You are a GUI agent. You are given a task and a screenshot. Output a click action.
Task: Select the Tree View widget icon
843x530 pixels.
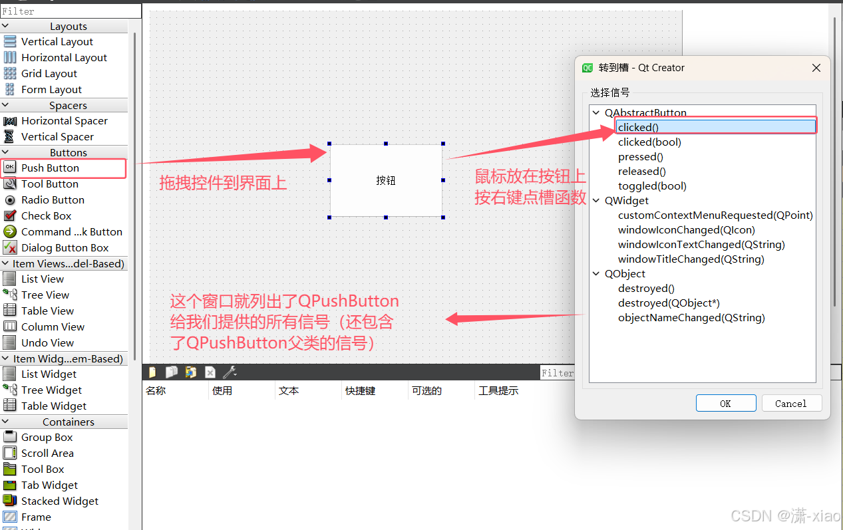10,295
